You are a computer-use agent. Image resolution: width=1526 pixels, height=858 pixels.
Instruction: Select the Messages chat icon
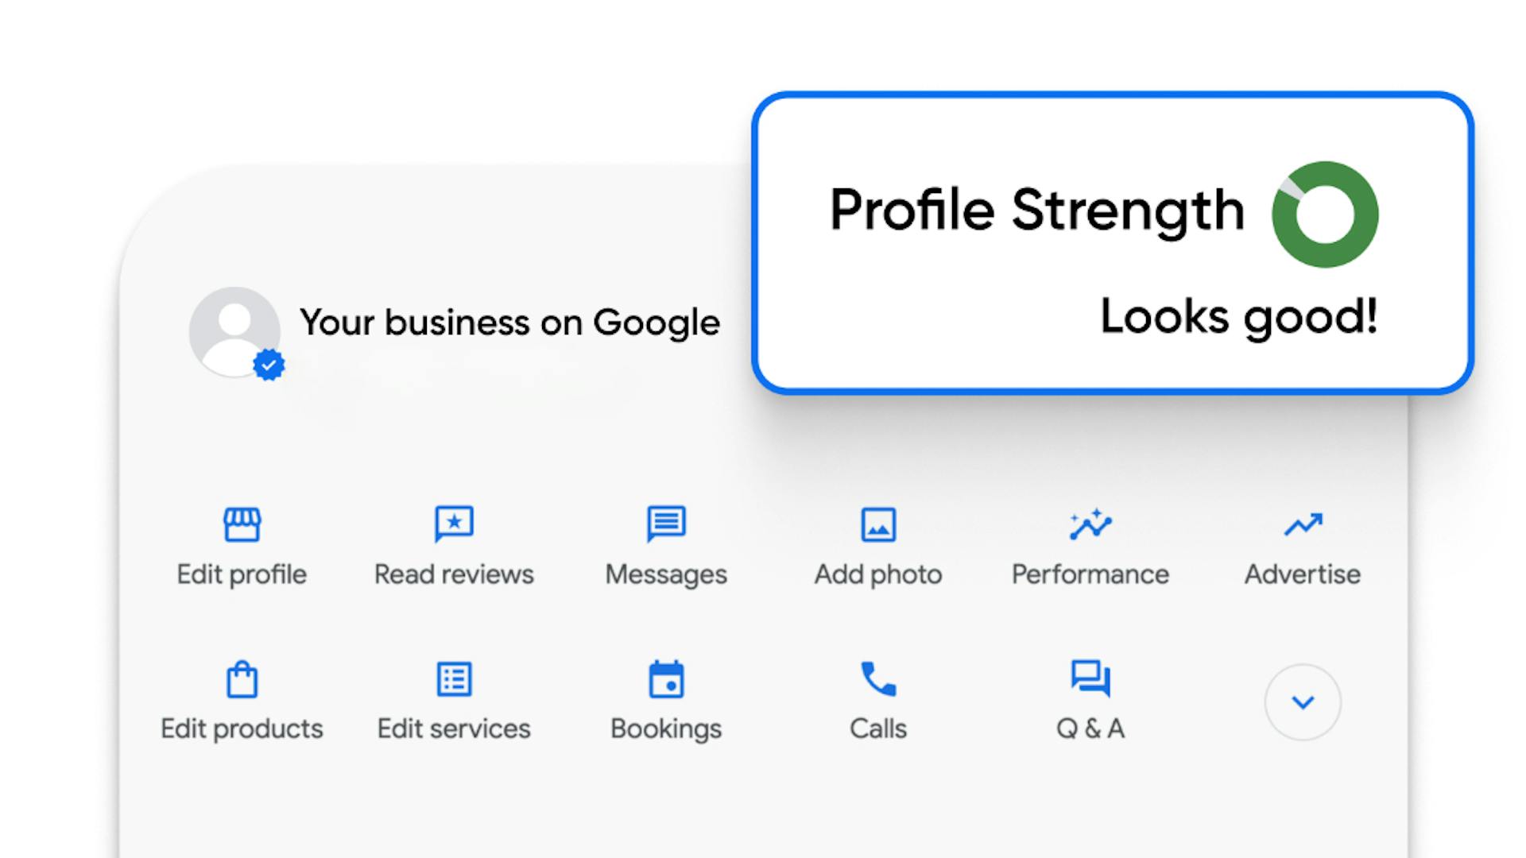[666, 524]
